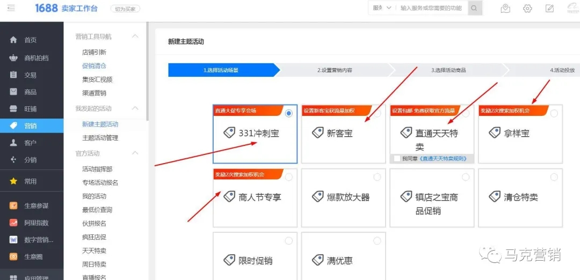This screenshot has height=280, width=580.
Task: Select the 爆款放大器 radio button
Action: 377,177
